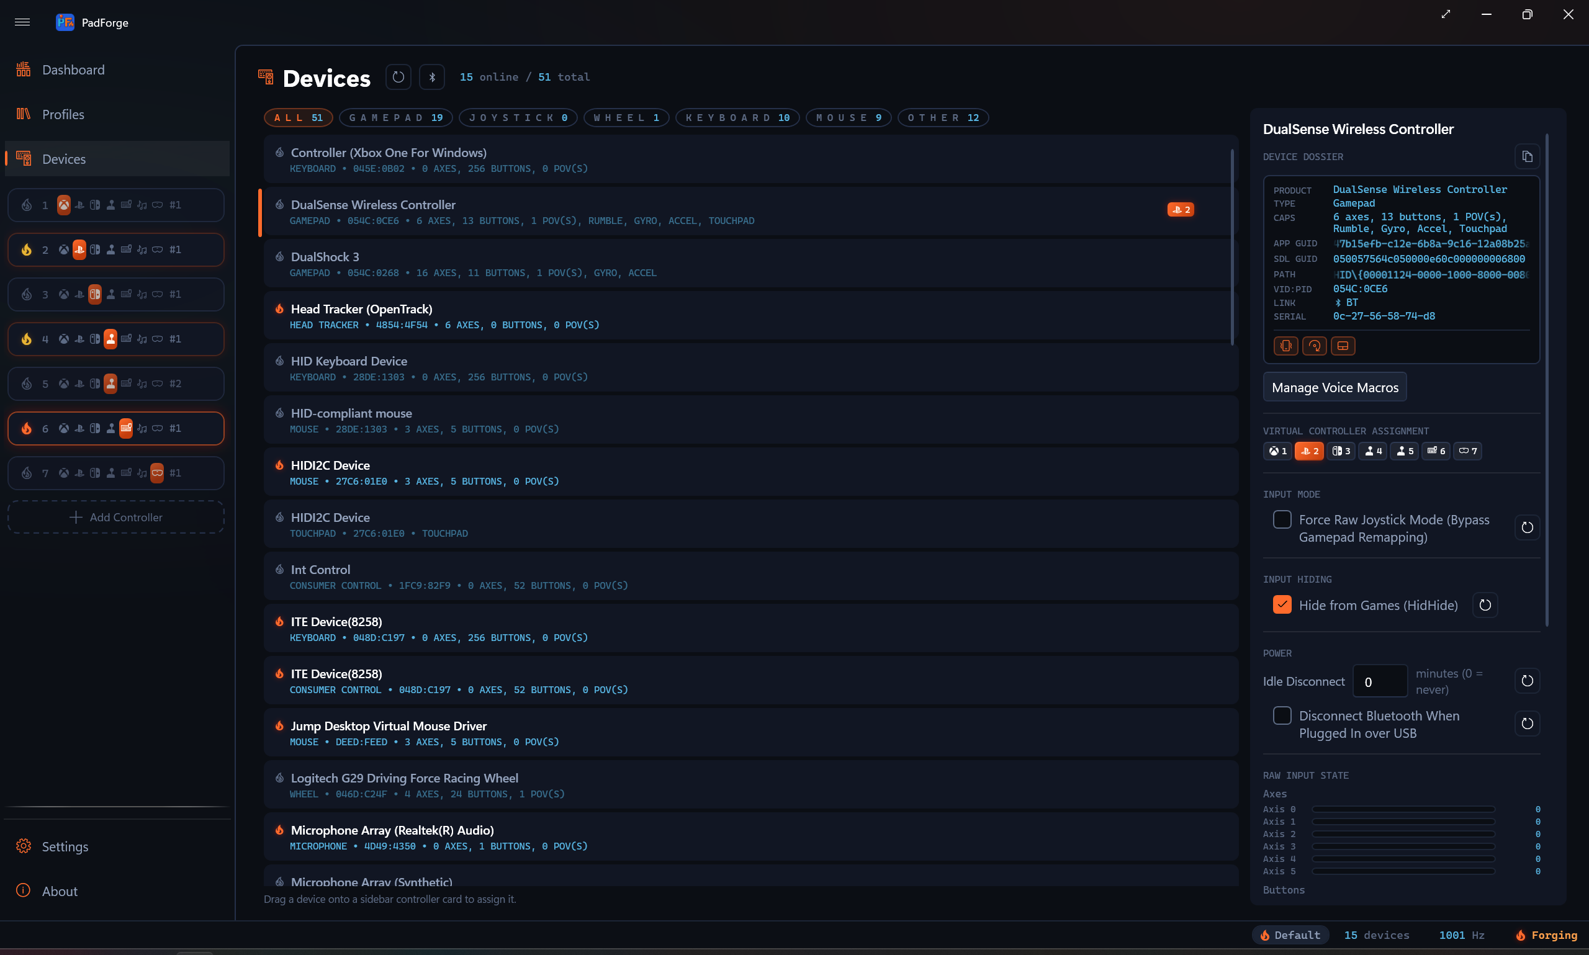The height and width of the screenshot is (955, 1589).
Task: Select Controller (Xbox One For Windows) row
Action: (x=750, y=159)
